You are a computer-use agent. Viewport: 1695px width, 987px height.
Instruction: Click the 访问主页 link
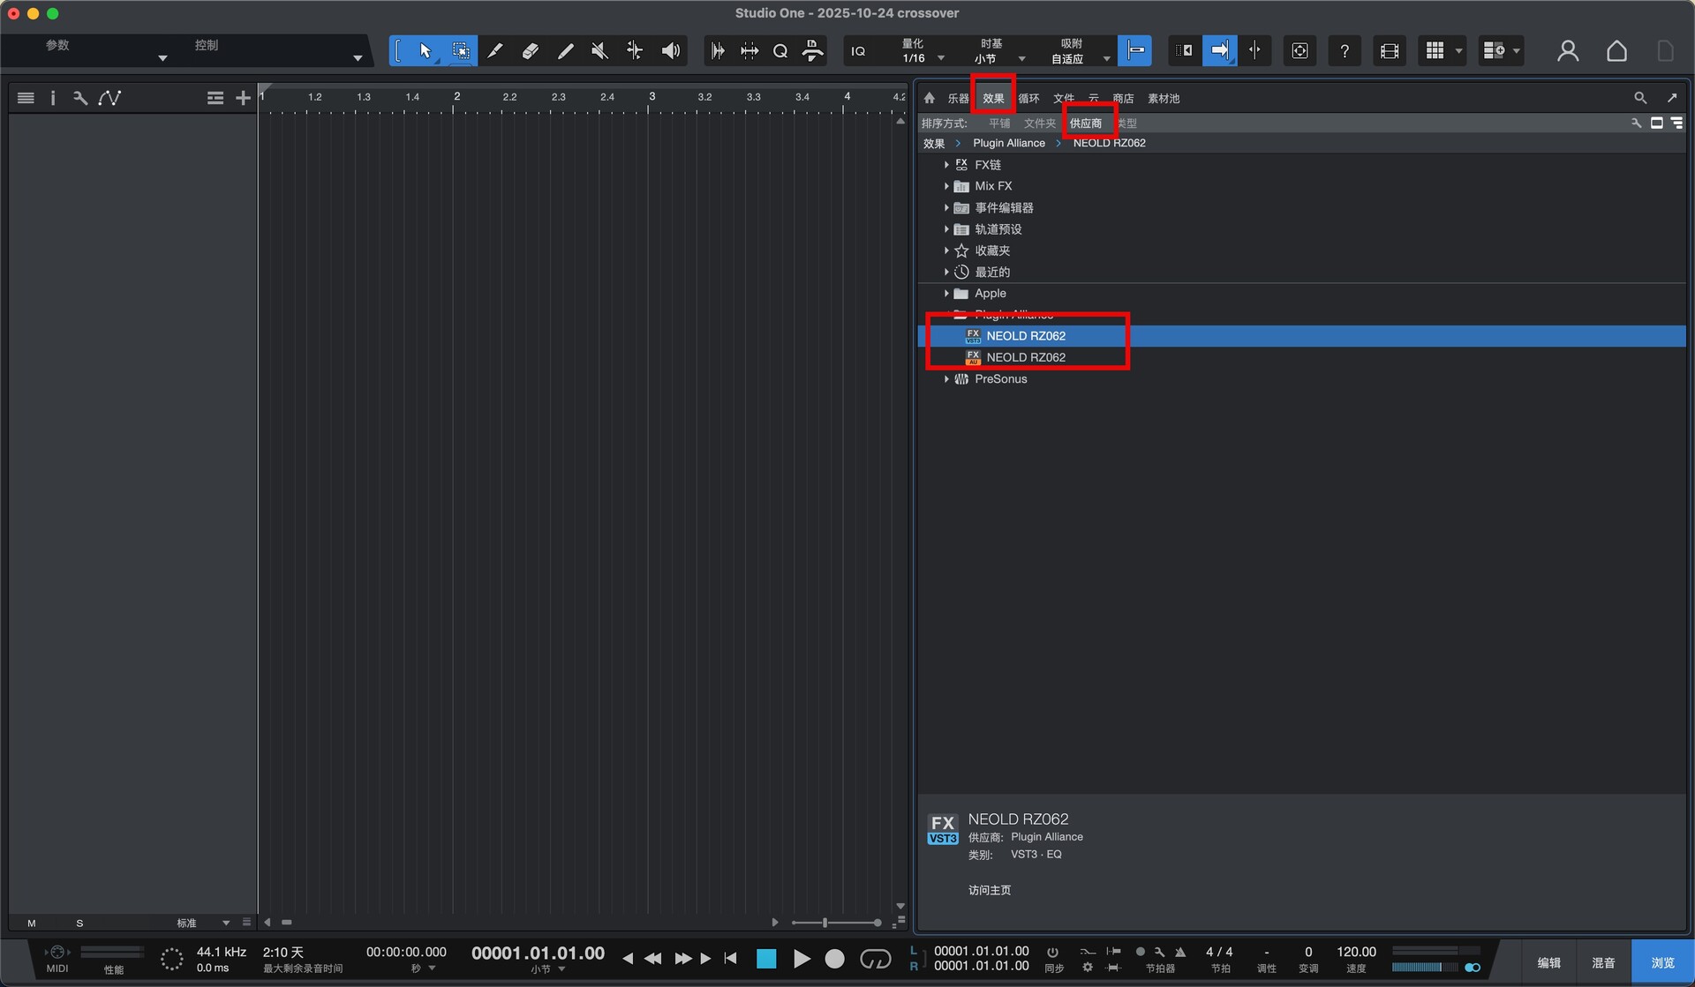click(x=989, y=890)
